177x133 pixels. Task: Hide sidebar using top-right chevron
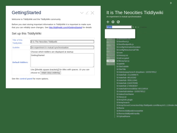point(171,3)
